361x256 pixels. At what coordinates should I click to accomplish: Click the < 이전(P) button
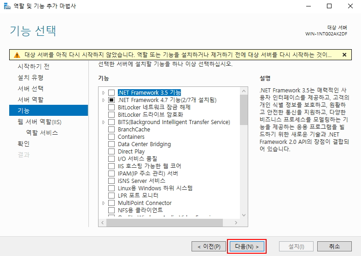[x=209, y=246]
